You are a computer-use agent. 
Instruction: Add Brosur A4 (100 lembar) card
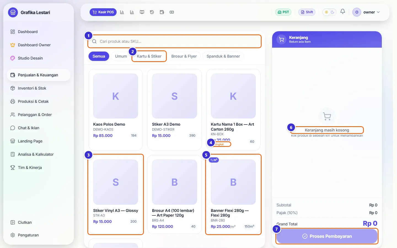pos(175,194)
